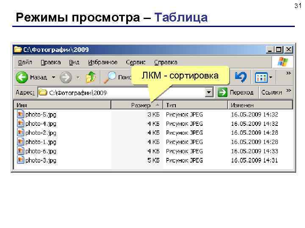This screenshot has width=305, height=228.
Task: Select the photo-3.jpg file icon
Action: pyautogui.click(x=20, y=160)
